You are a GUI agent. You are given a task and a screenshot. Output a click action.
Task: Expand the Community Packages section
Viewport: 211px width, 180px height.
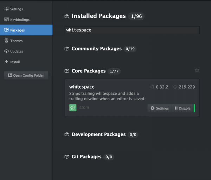(x=96, y=49)
